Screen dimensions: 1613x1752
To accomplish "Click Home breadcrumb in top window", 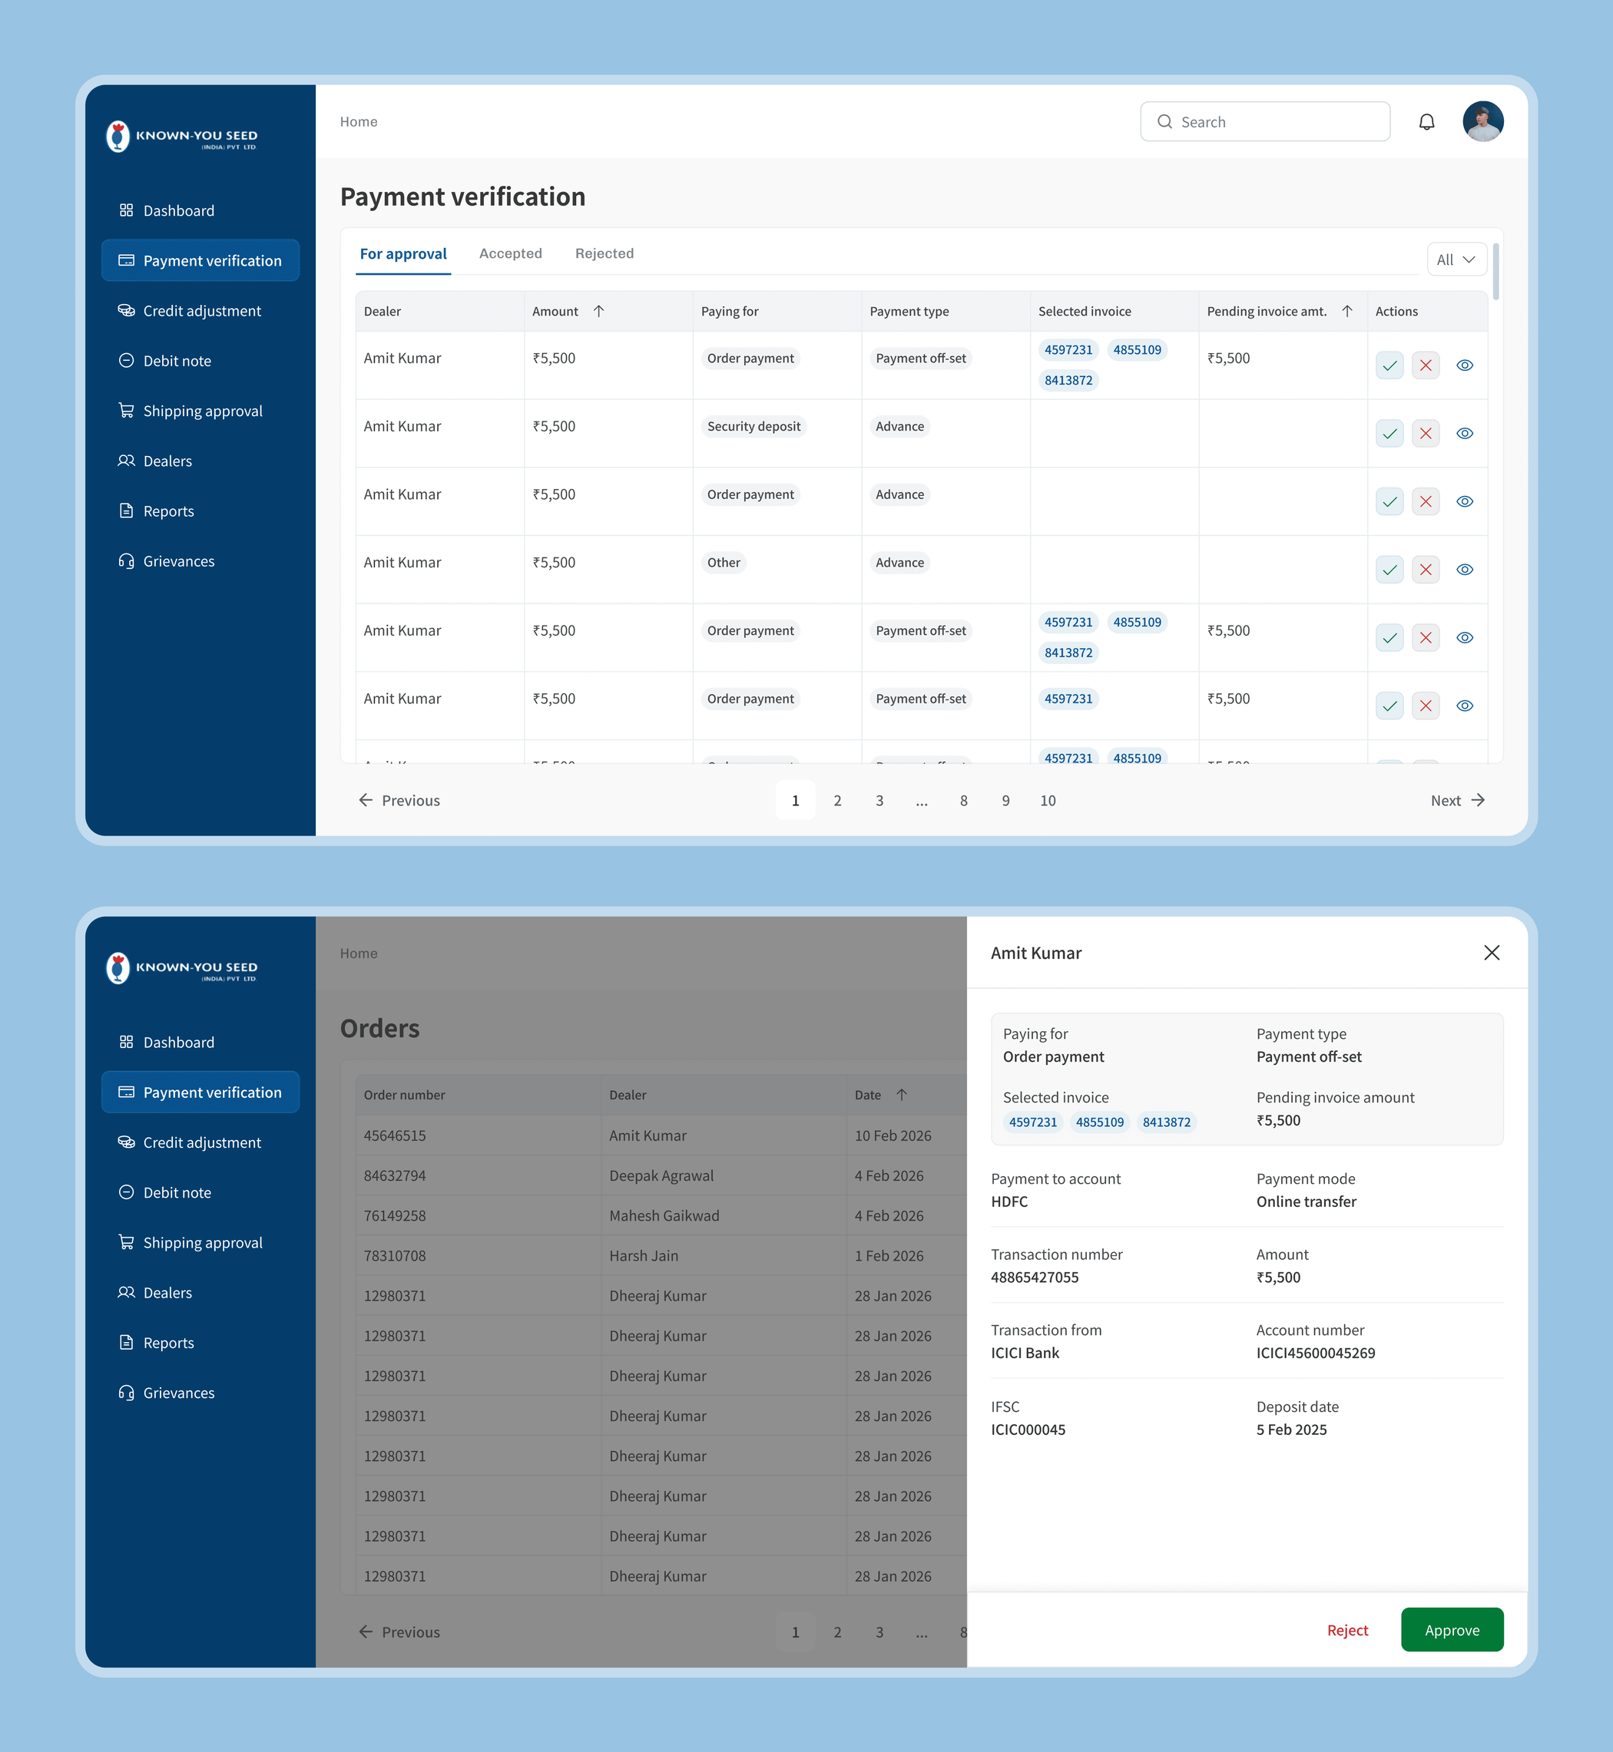I will (x=359, y=122).
